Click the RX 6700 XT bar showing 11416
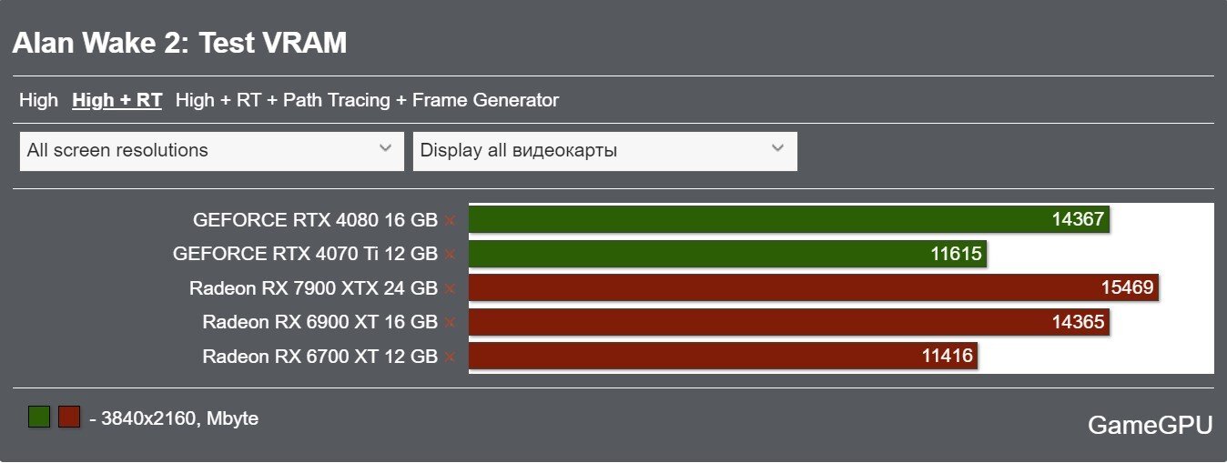 [723, 356]
